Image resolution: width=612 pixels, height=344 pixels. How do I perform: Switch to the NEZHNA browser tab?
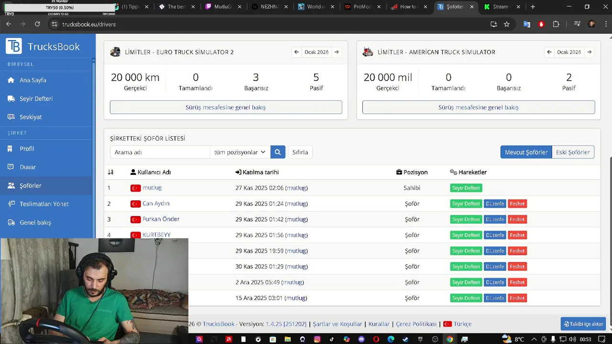pos(270,7)
